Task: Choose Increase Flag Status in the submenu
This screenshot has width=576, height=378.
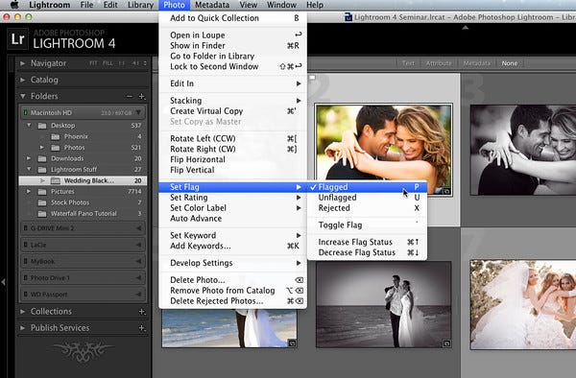Action: coord(367,242)
